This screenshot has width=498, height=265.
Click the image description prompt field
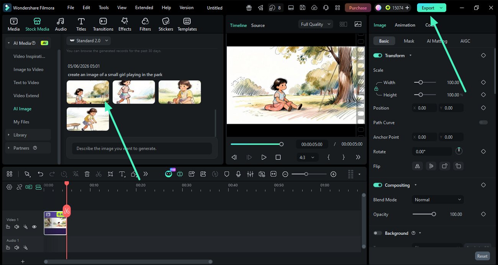point(142,148)
